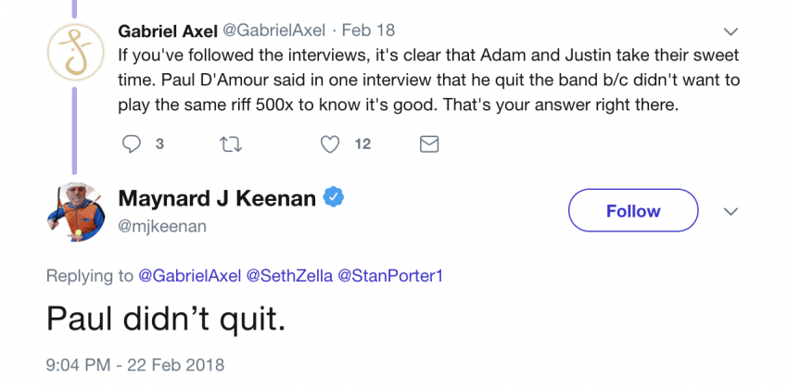Follow Maynard J Keenan

[x=632, y=211]
